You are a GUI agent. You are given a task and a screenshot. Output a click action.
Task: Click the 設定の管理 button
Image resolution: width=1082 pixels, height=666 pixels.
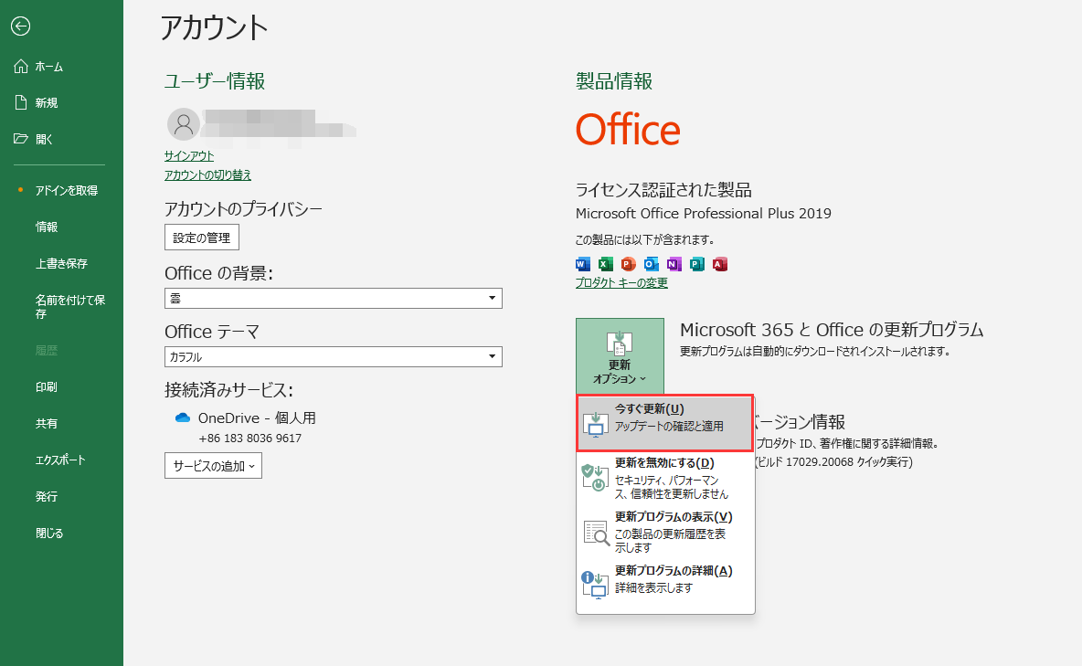click(x=201, y=237)
